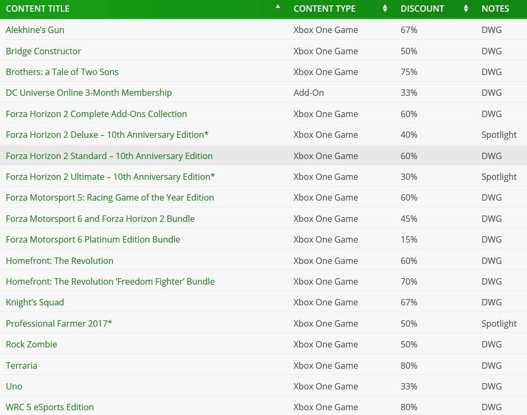Open Professional Farmer 2017 link
The width and height of the screenshot is (527, 415).
click(x=59, y=323)
